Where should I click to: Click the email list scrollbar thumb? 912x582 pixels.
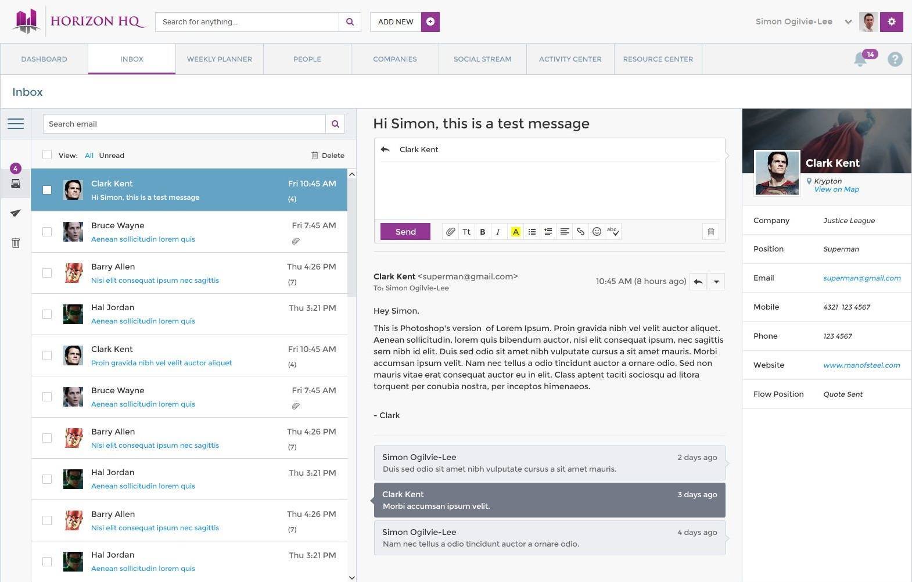[351, 238]
